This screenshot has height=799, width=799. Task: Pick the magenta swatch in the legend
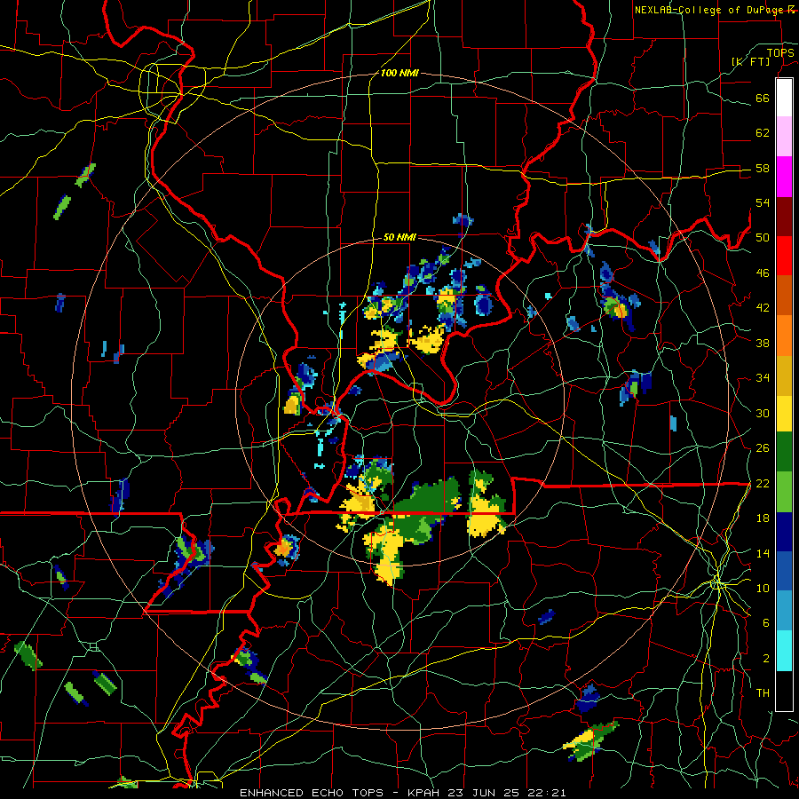[x=784, y=177]
